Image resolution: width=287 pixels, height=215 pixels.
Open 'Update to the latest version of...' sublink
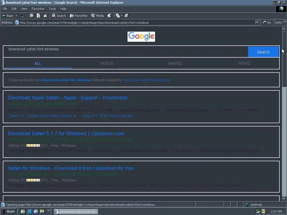(x=53, y=116)
